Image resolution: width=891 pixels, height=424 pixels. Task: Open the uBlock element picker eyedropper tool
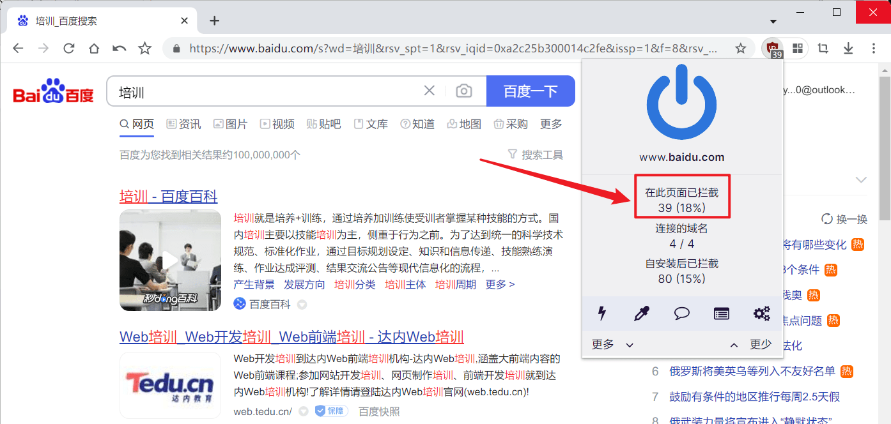tap(641, 313)
